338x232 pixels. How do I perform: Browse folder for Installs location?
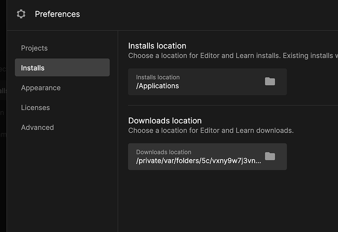click(x=270, y=81)
